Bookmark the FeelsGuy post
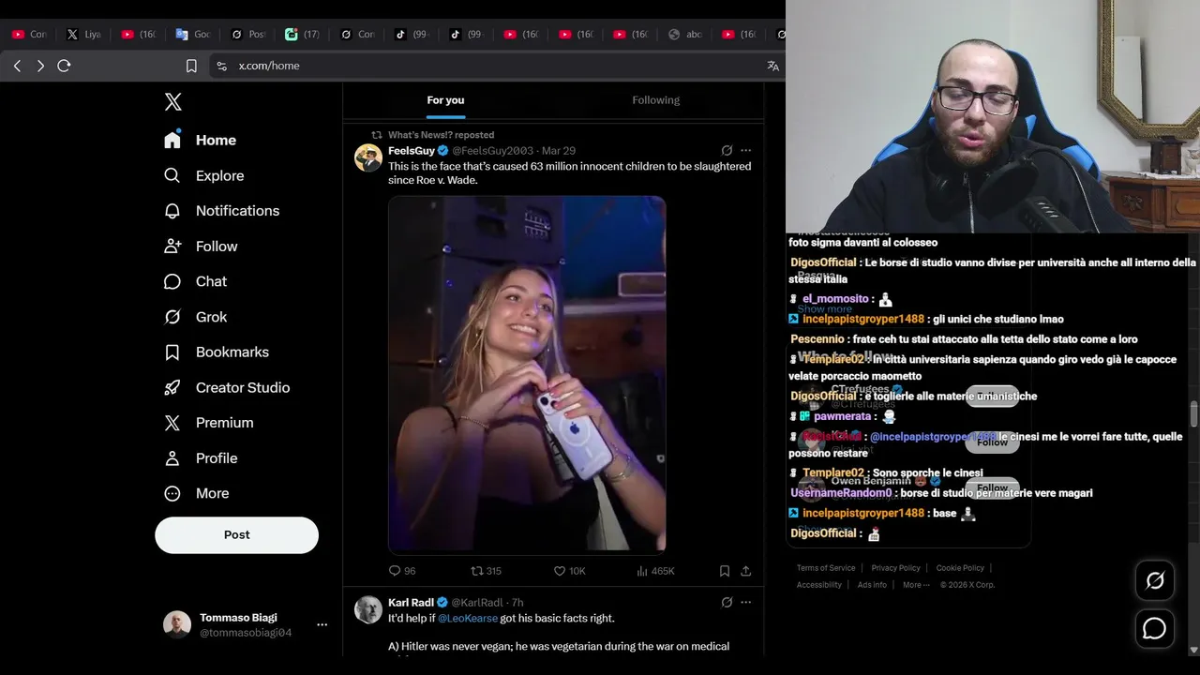This screenshot has width=1200, height=675. click(x=725, y=570)
